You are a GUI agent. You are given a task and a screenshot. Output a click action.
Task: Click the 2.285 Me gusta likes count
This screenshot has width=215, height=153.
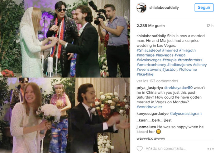coord(150,26)
